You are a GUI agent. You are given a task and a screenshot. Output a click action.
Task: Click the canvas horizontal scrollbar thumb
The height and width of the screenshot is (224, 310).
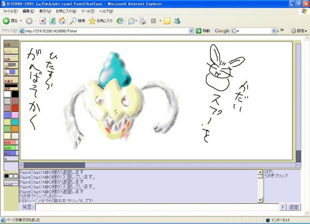pyautogui.click(x=55, y=165)
